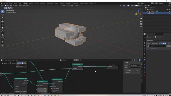The height and width of the screenshot is (96, 171).
Task: Open viewport header View menu
Action: (x=16, y=6)
